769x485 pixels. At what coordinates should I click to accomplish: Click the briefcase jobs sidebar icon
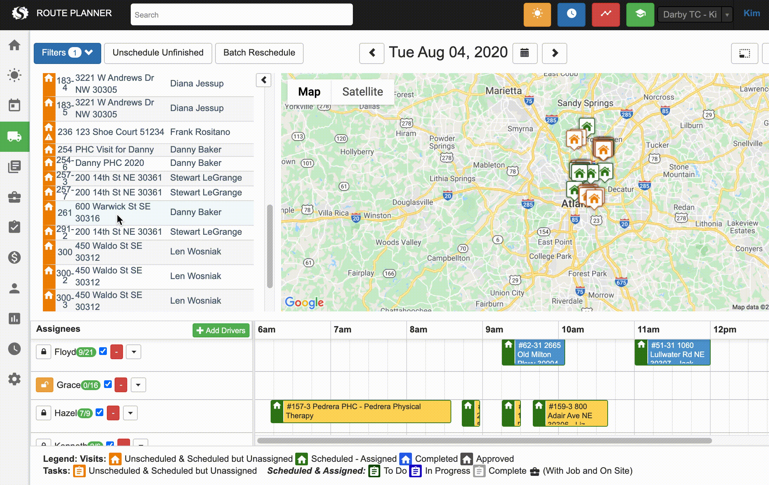pos(14,197)
